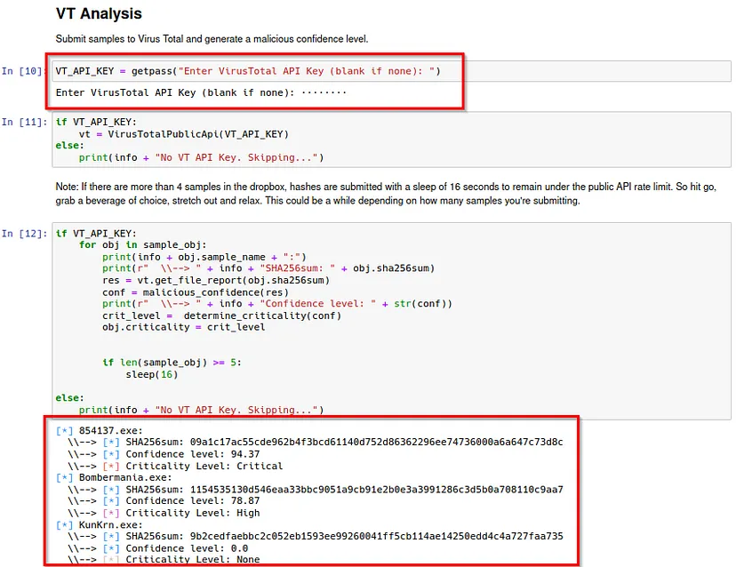
Task: Click the sleep(16) code line
Action: pos(151,374)
